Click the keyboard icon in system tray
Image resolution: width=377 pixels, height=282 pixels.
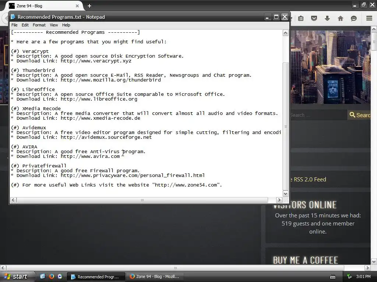(333, 277)
